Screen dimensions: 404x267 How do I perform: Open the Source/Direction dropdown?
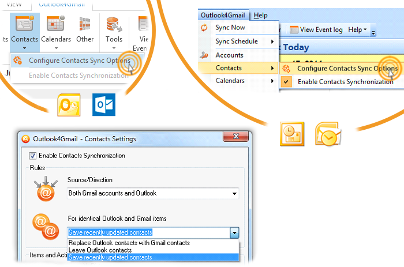pyautogui.click(x=153, y=193)
